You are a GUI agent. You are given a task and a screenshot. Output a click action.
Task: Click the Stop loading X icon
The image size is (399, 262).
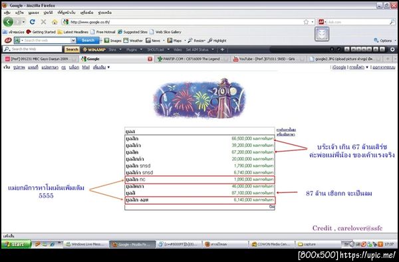click(43, 22)
